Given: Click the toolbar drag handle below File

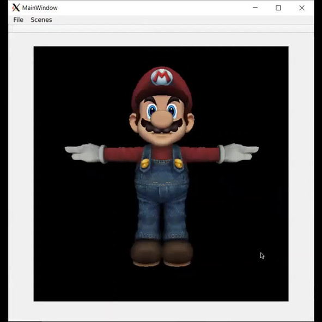Looking at the screenshot, I should 12,29.
